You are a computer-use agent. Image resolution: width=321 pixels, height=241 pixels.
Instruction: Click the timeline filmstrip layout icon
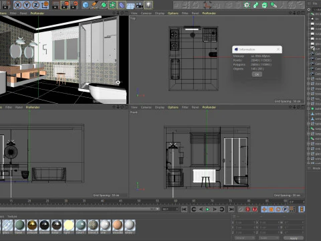pyautogui.click(x=302, y=210)
